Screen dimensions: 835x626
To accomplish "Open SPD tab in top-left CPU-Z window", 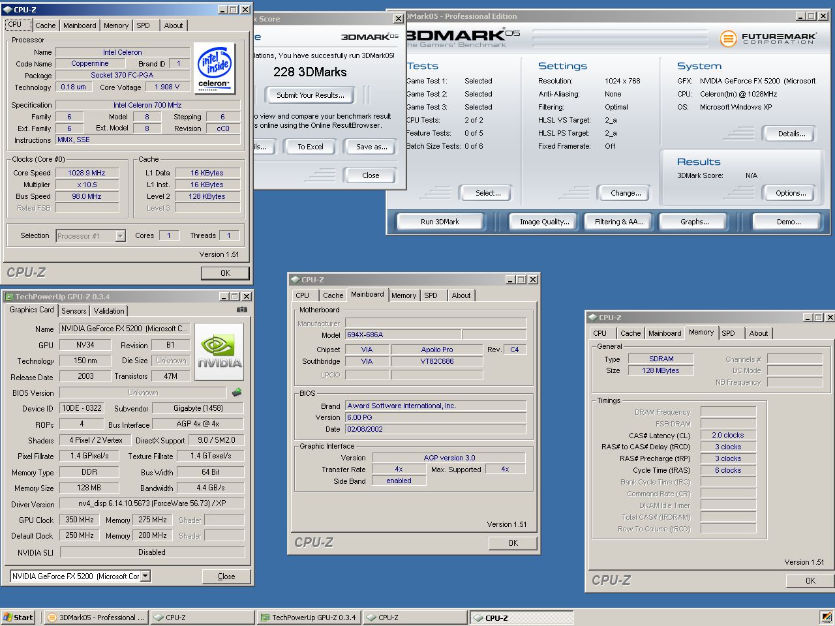I will [144, 25].
